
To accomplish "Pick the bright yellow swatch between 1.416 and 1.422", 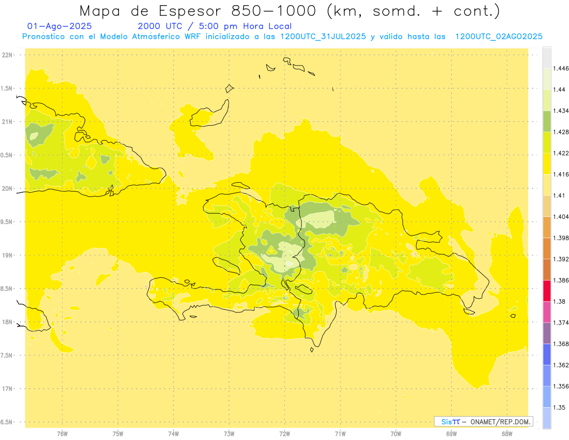I will 547,164.
